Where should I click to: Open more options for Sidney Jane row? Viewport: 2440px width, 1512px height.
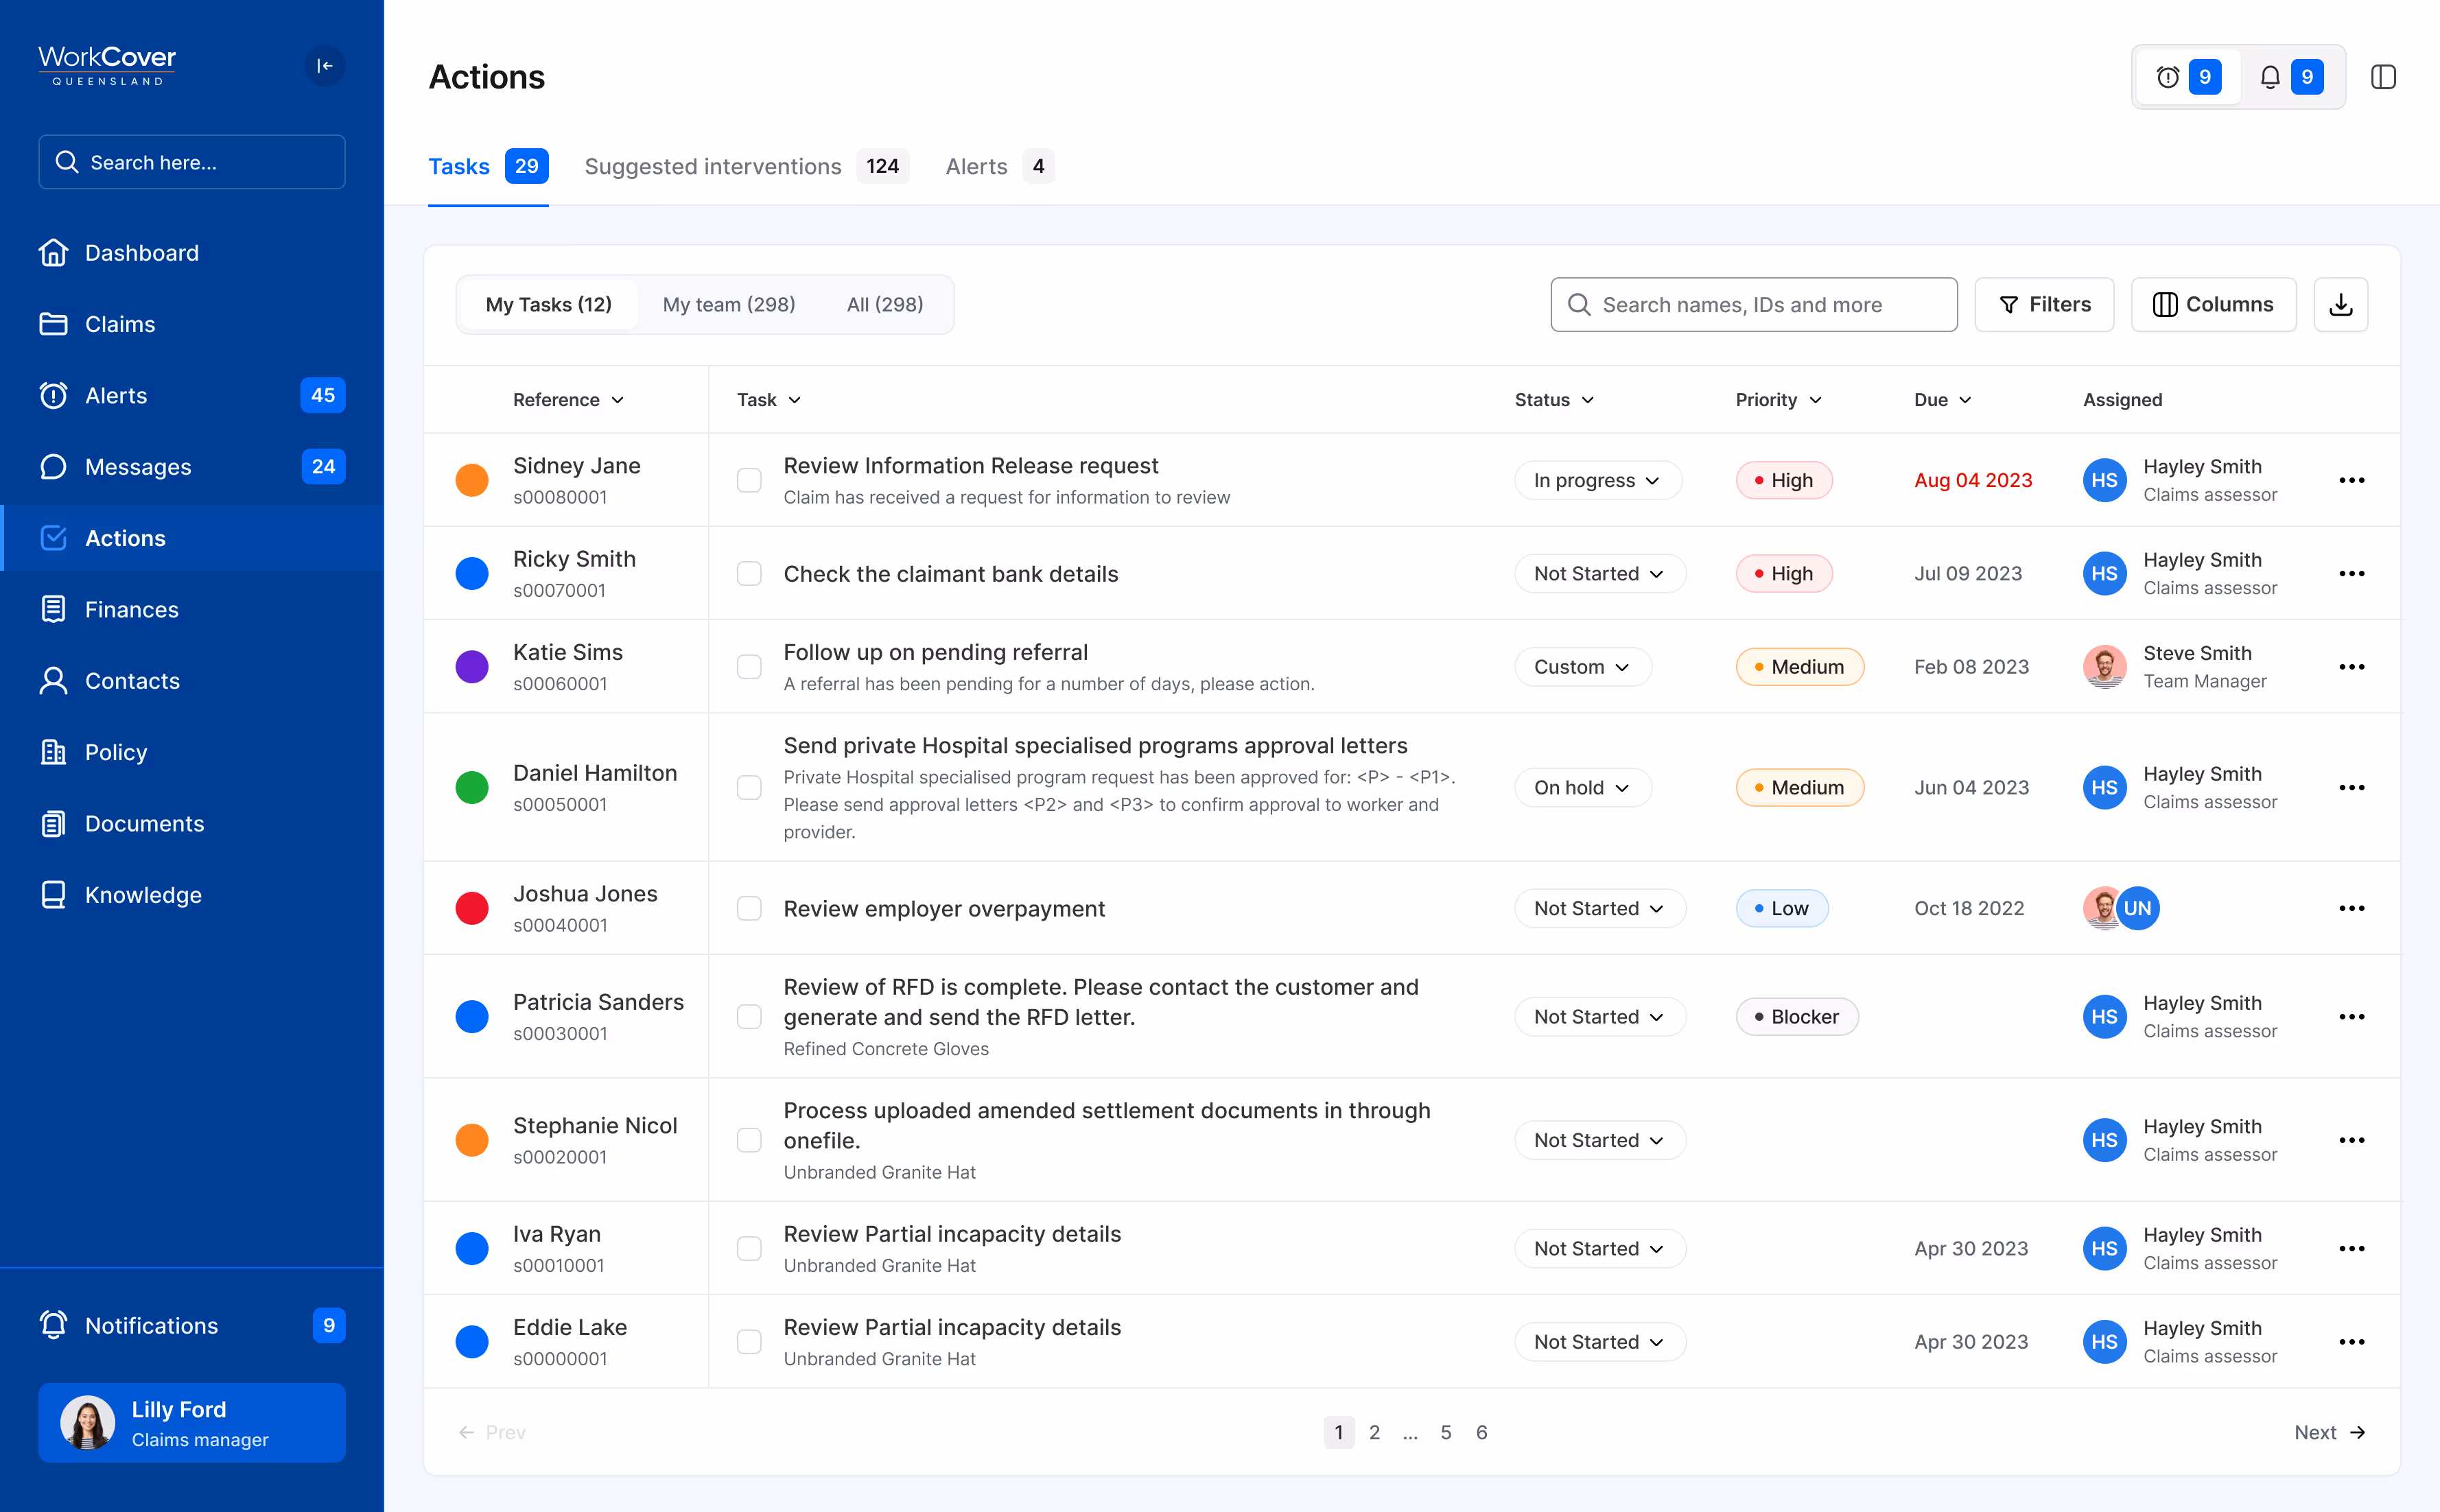tap(2352, 480)
